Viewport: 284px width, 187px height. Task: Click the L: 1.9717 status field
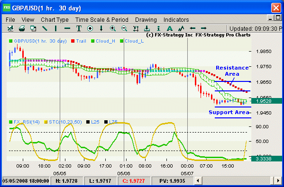coord(100,181)
